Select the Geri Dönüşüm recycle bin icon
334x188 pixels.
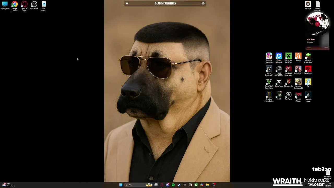(44, 6)
